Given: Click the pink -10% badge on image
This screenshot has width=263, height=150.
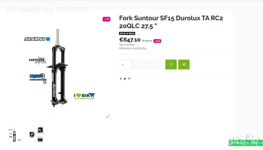Looking at the screenshot, I should pyautogui.click(x=107, y=19).
